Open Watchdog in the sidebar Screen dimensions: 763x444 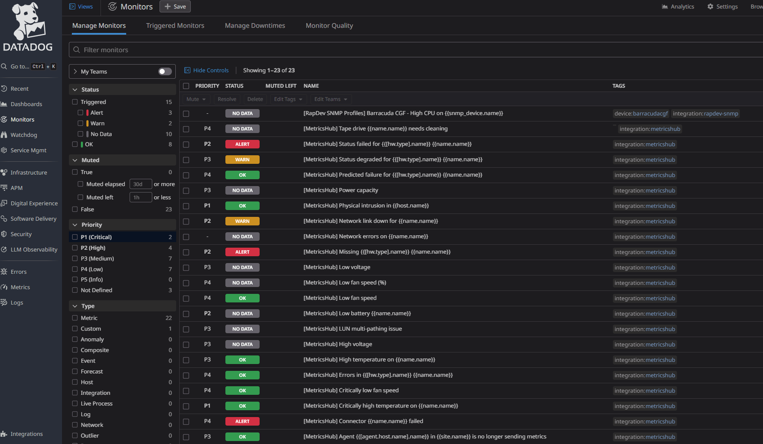(x=24, y=135)
